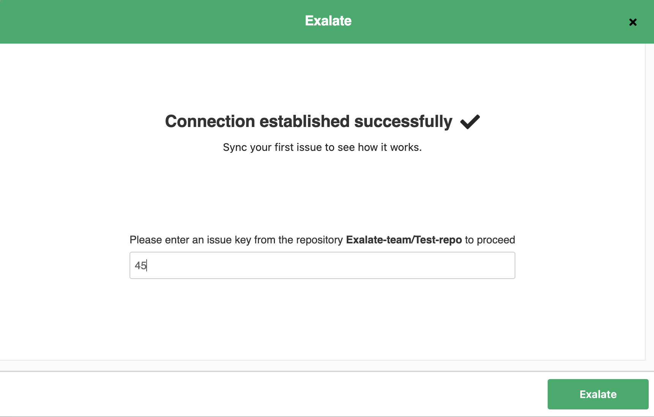
Task: Click the '45' value in the issue field
Action: tap(141, 265)
